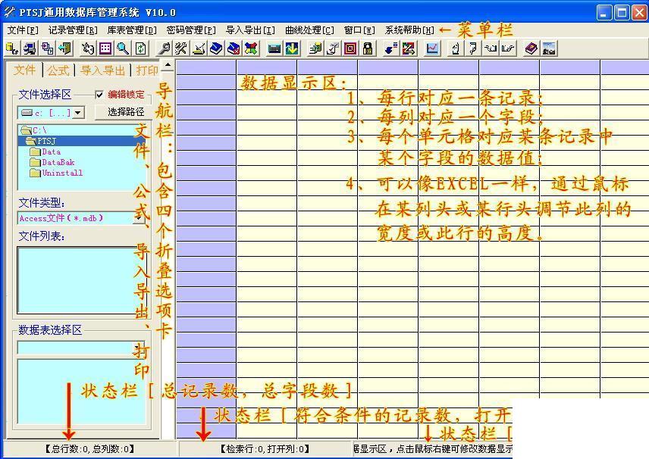This screenshot has height=459, width=649.
Task: Click the navigation panel scroll up arrow
Action: point(168,65)
